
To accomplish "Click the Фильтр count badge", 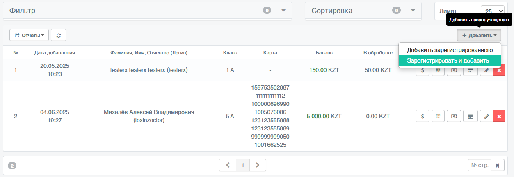I will 267,11.
